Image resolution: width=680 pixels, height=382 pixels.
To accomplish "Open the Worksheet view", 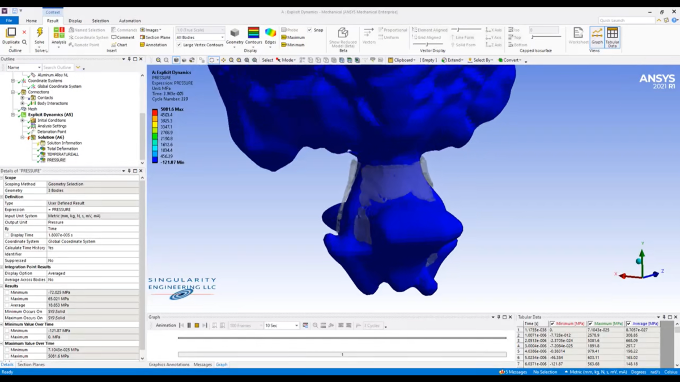I will 579,36.
